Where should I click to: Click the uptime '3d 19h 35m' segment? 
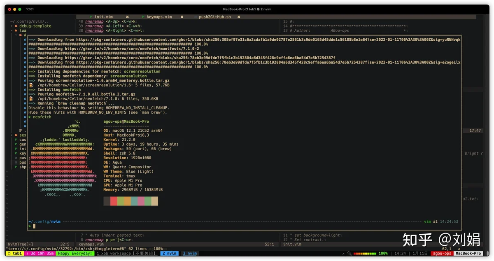[40, 254]
